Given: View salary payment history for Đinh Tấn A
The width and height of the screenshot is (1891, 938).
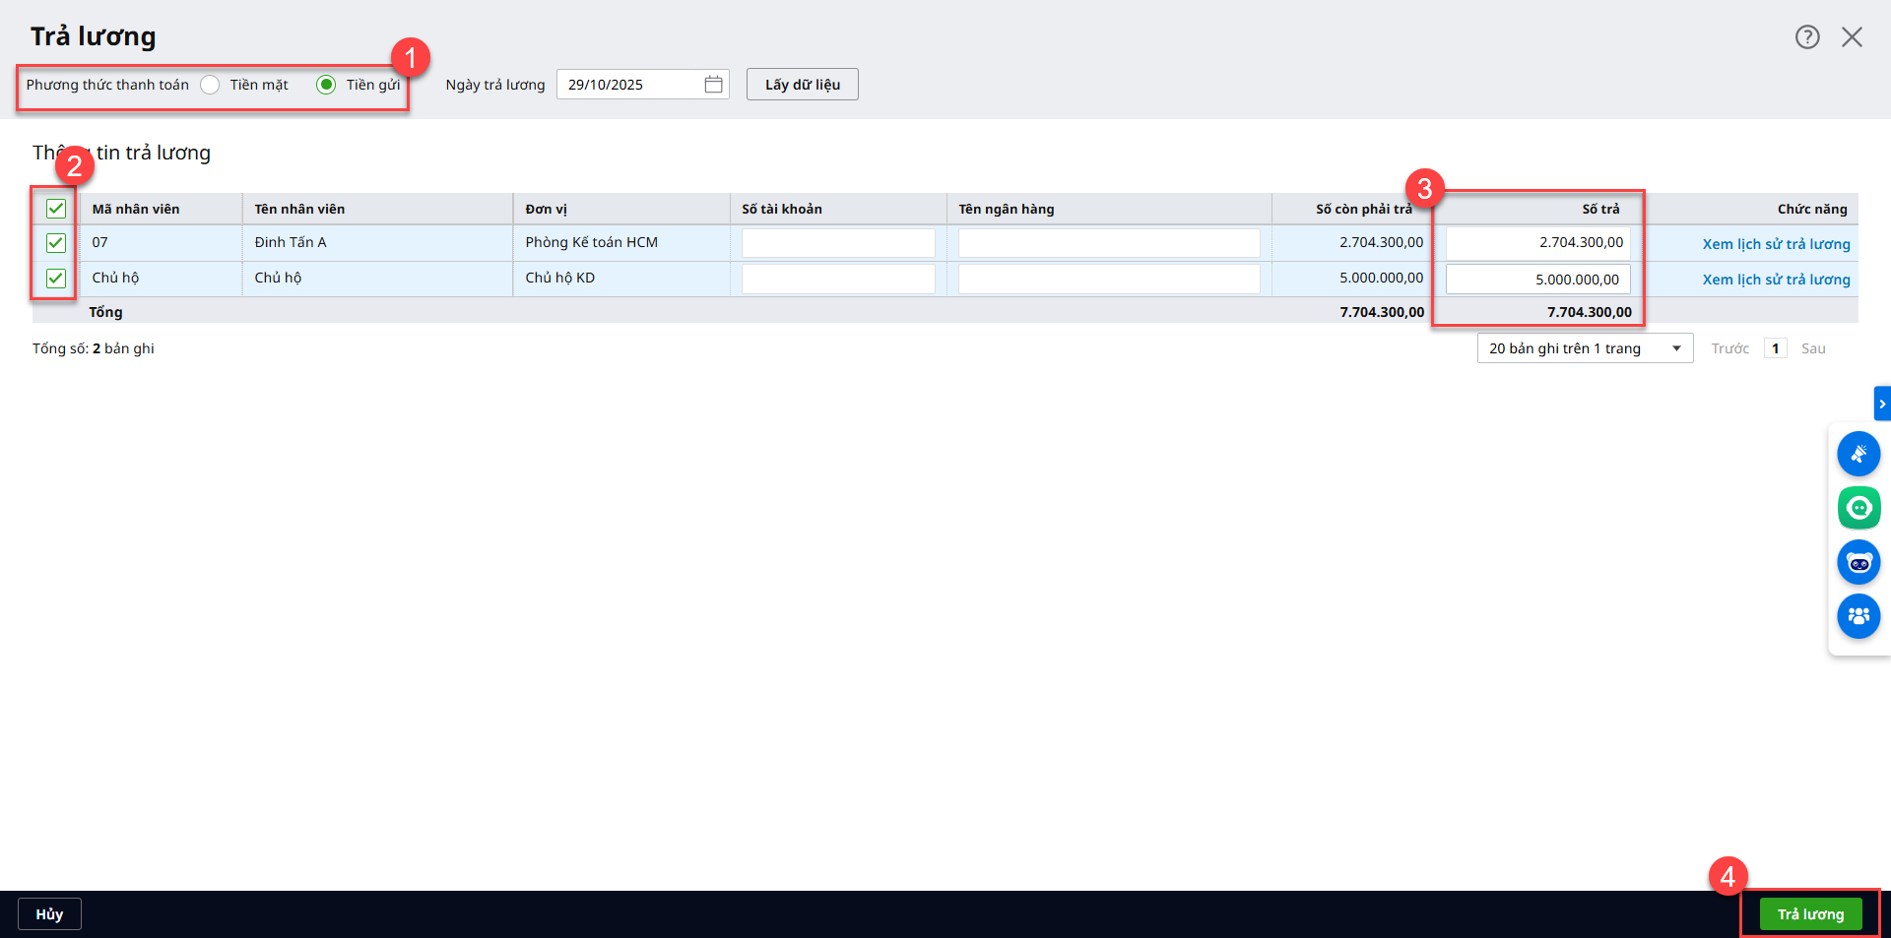Looking at the screenshot, I should (1776, 244).
